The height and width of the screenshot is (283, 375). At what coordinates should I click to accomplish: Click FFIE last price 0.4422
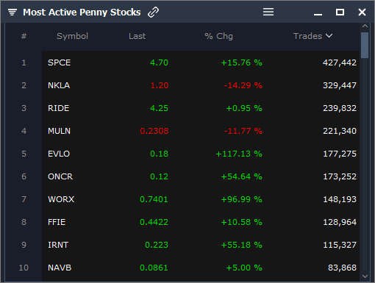pyautogui.click(x=154, y=222)
